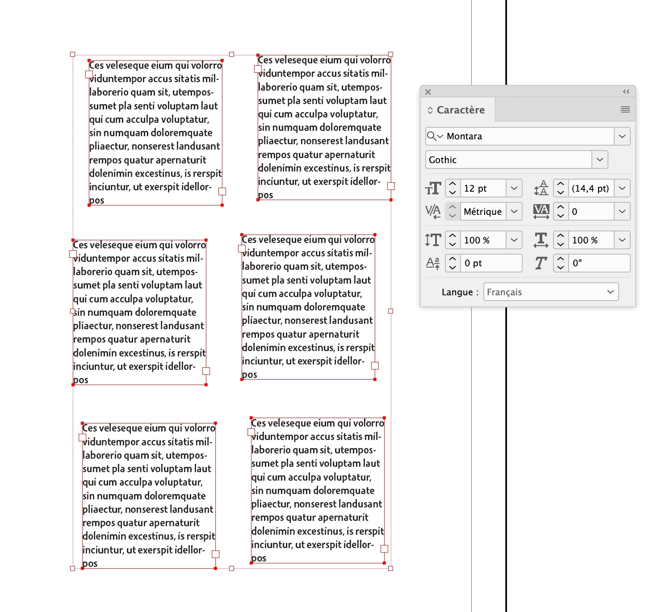Open the Gothic font style dropdown

(600, 160)
